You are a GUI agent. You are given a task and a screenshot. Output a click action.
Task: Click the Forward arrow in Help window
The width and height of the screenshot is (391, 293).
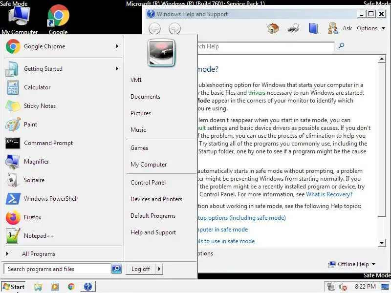tap(174, 29)
